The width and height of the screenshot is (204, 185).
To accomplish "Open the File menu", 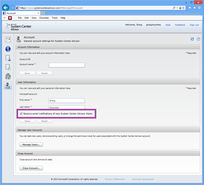I will (x=20, y=18).
